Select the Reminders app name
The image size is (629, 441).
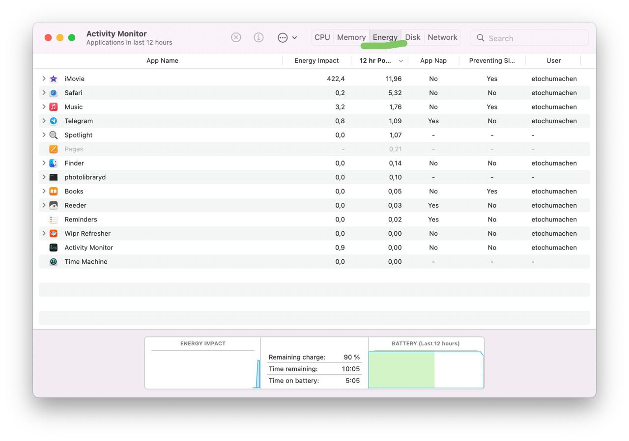pos(81,220)
